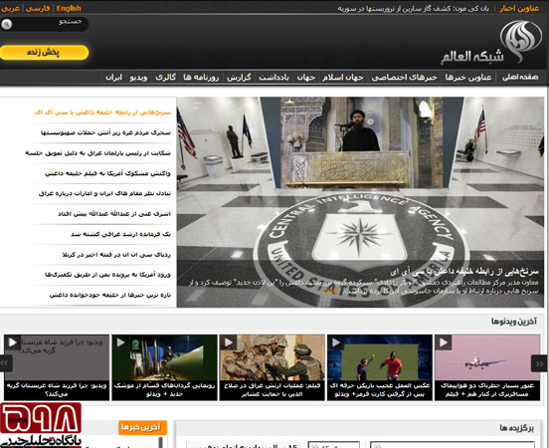Switch site language to English
The width and height of the screenshot is (549, 448).
69,8
